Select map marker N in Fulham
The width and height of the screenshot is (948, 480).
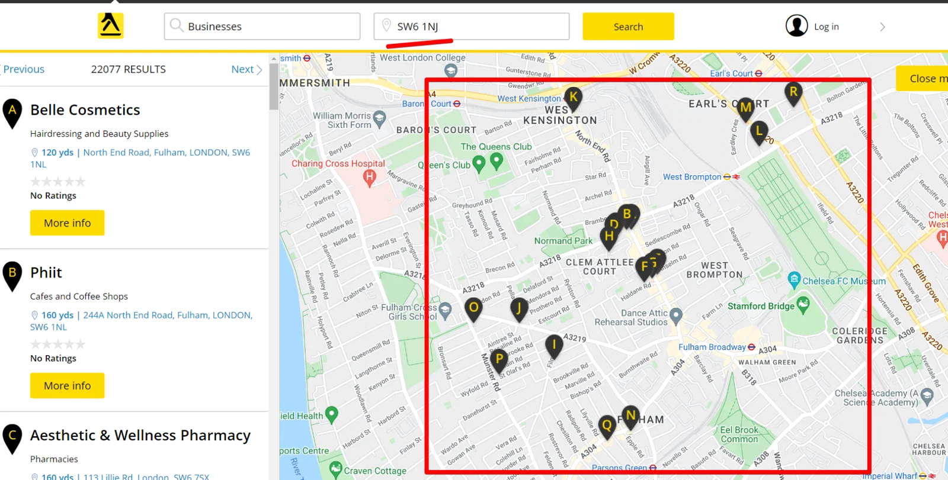pos(630,417)
